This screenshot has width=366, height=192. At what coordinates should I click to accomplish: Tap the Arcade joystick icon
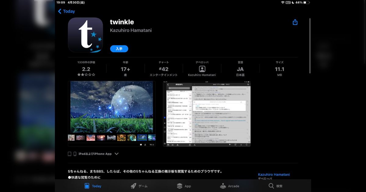coord(222,186)
